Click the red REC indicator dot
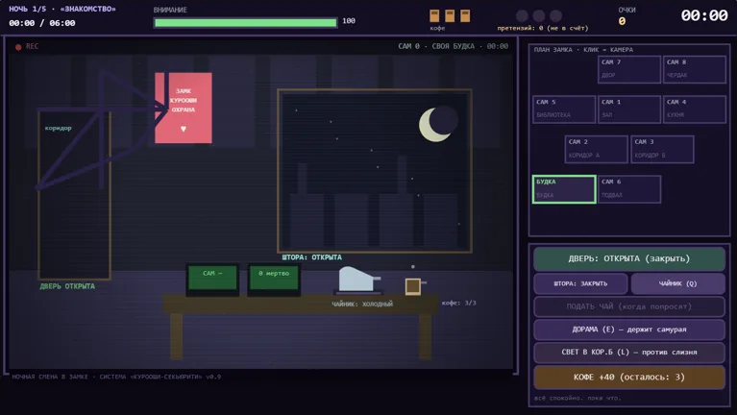Viewport: 737px width, 415px height. (18, 46)
